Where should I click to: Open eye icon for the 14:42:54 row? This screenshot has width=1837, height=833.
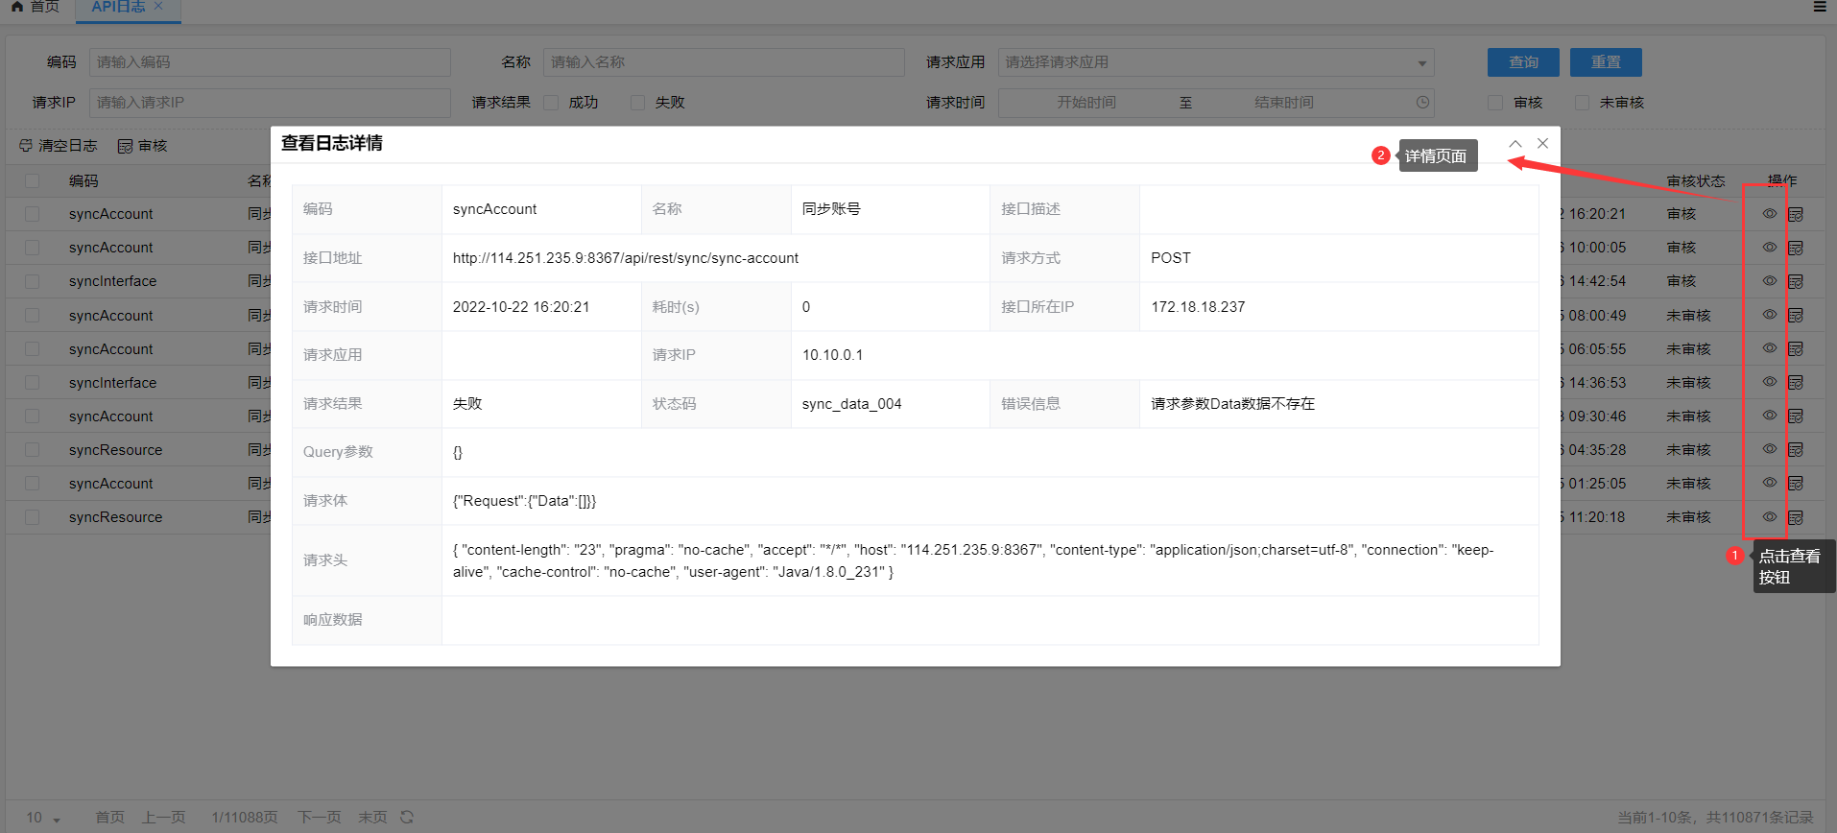(1770, 281)
